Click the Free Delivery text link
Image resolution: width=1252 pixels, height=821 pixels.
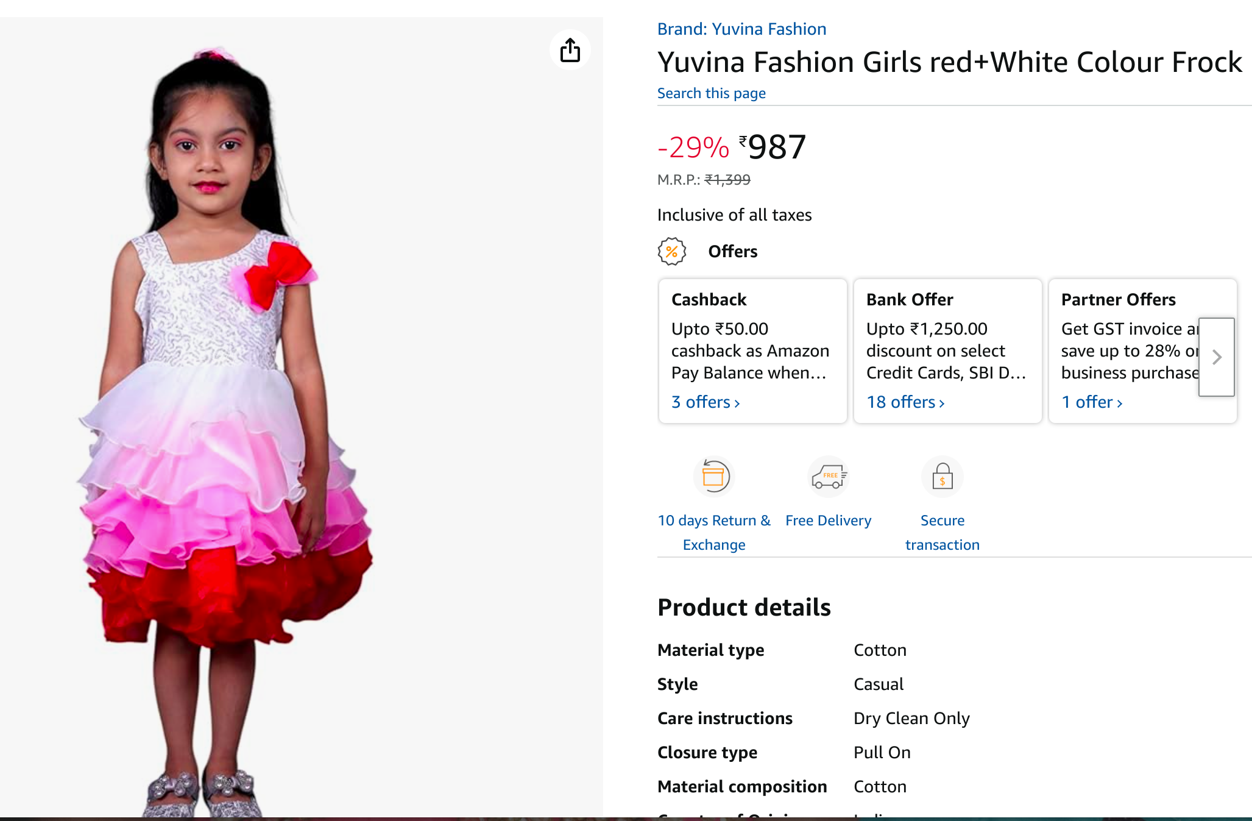pos(828,521)
